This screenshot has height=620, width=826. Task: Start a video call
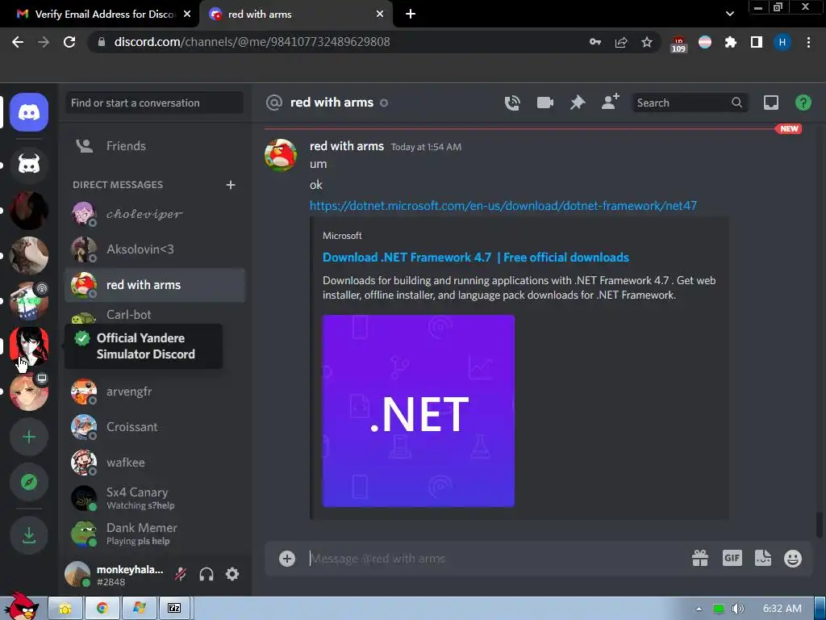tap(544, 103)
